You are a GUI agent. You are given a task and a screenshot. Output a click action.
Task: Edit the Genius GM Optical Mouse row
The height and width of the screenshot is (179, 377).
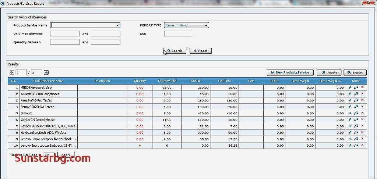350,120
